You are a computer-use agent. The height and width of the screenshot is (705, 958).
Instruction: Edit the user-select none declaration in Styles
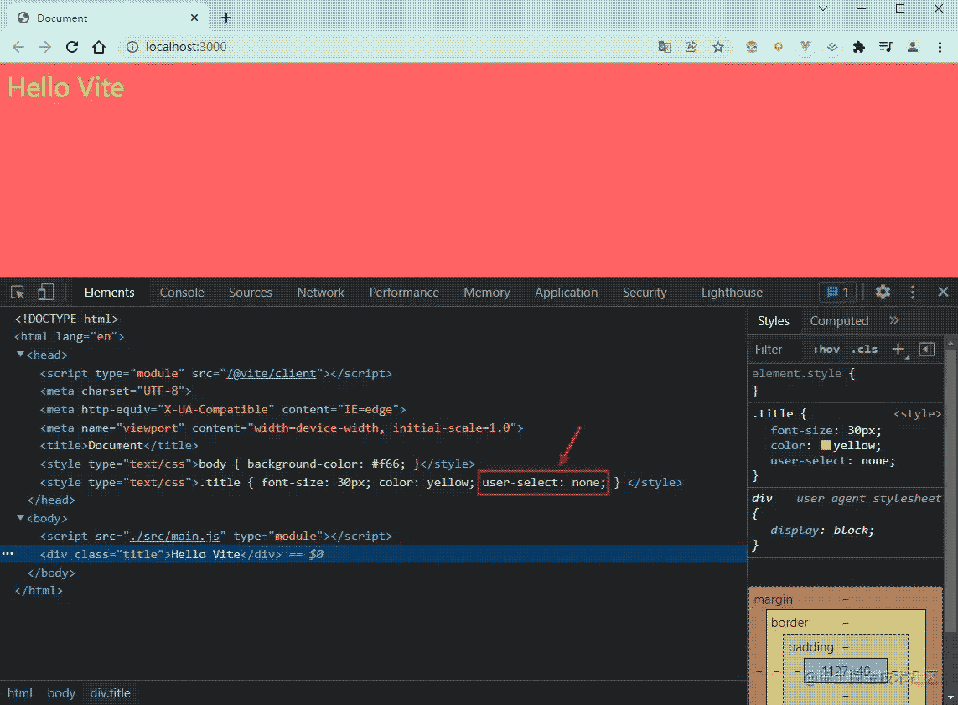[833, 460]
